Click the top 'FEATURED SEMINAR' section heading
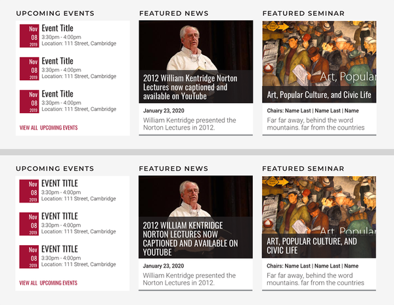The width and height of the screenshot is (394, 305). click(303, 13)
